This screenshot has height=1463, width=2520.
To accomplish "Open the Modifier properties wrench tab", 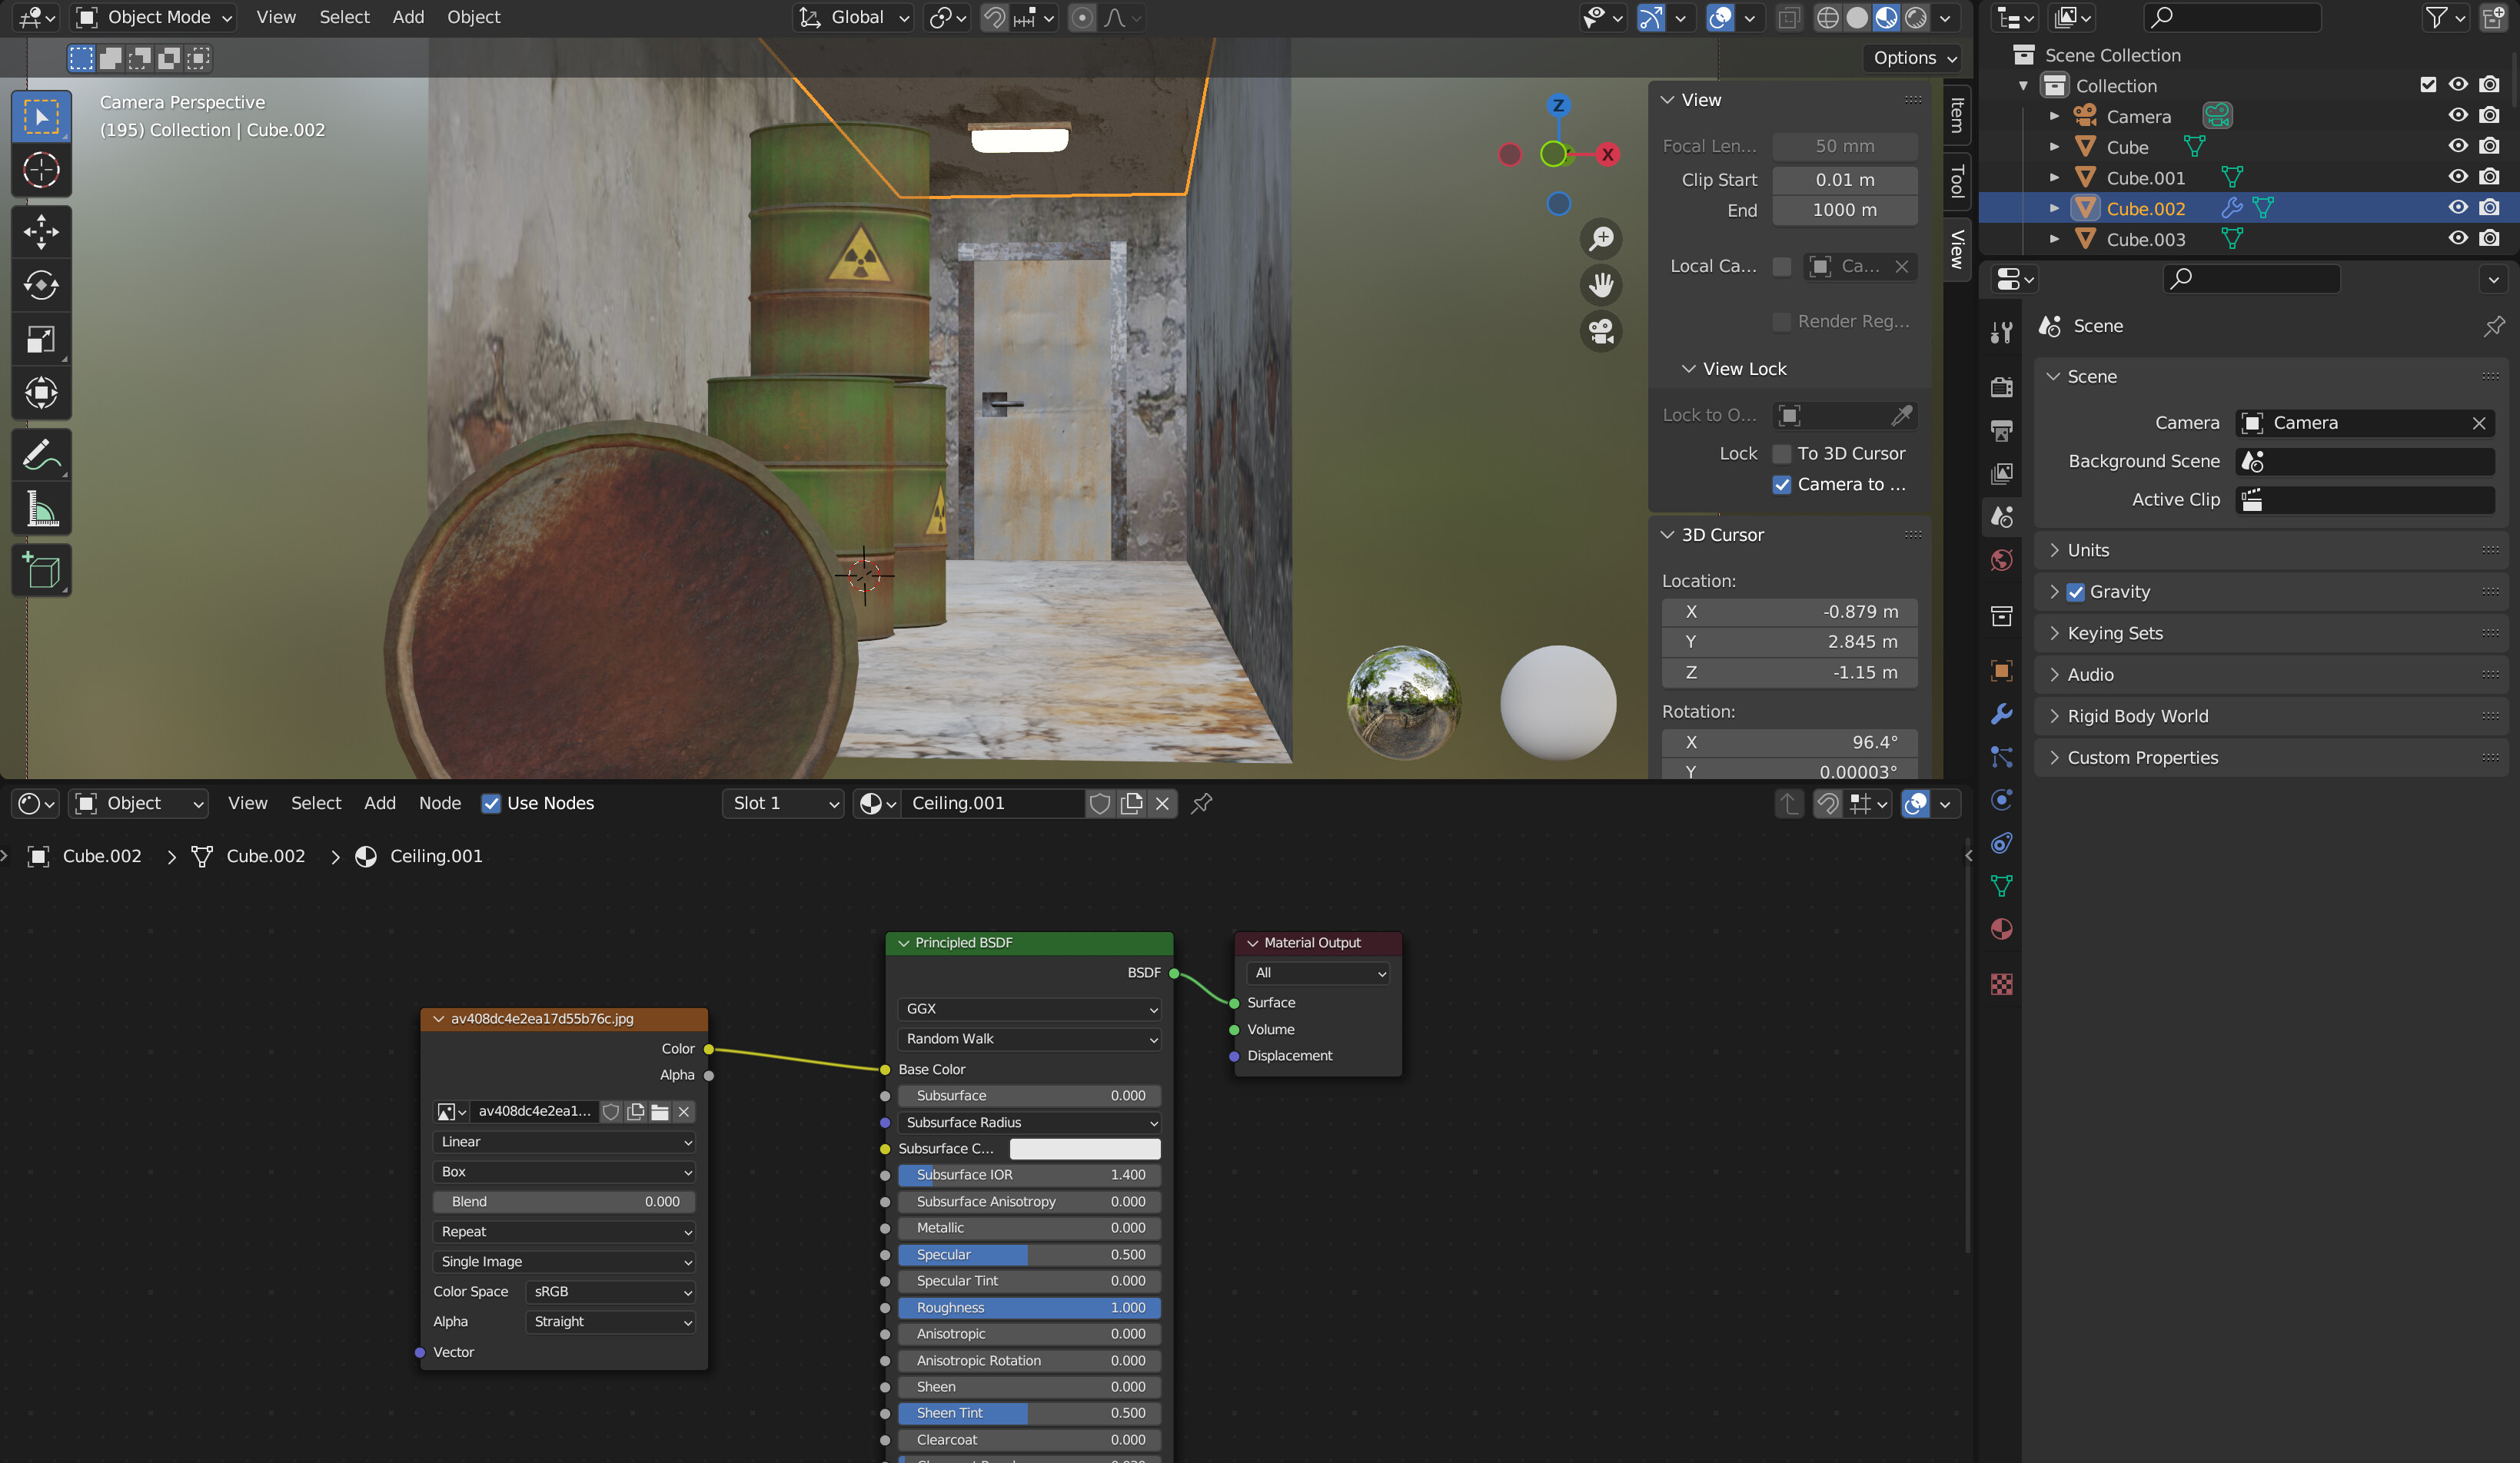I will [x=2001, y=715].
